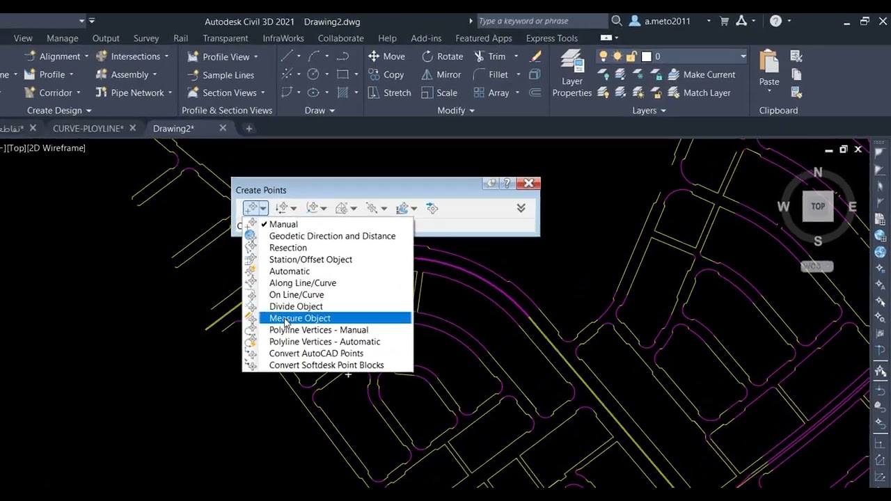Select the Copy tool
891x501 pixels.
[x=386, y=74]
